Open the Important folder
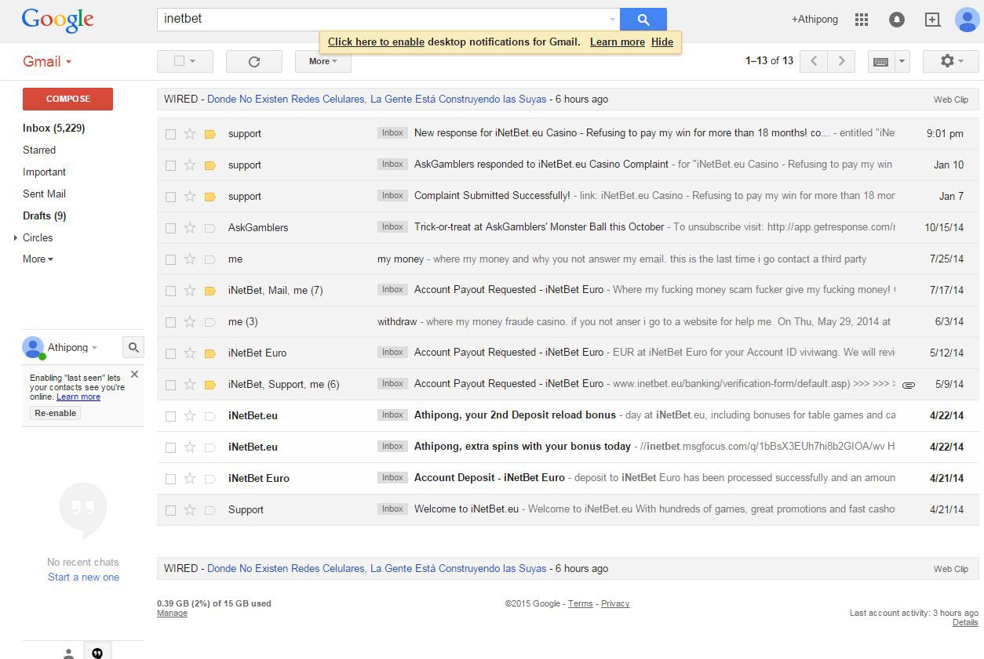Screen dimensions: 984x659 tap(44, 172)
